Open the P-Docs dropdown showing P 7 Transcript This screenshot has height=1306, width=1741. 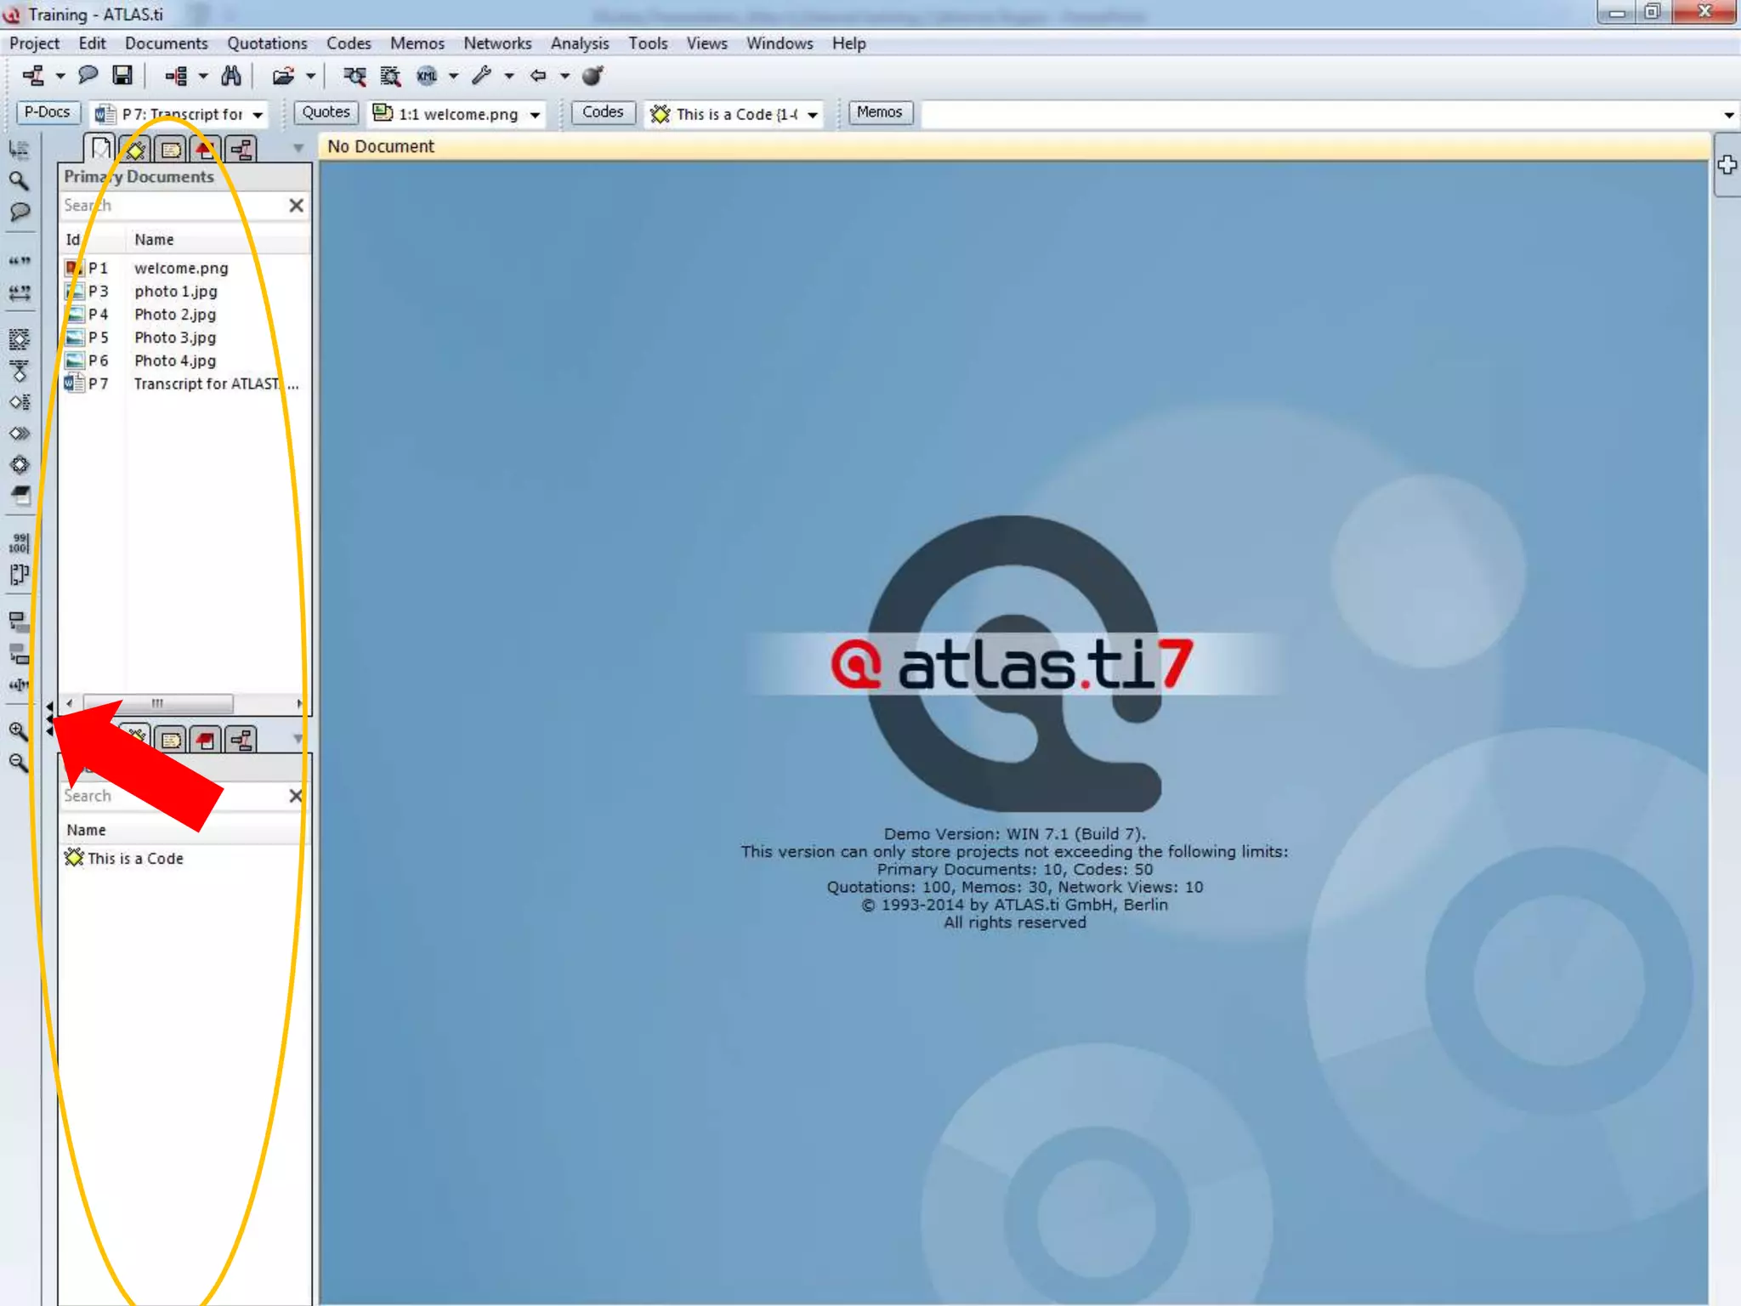tap(258, 115)
